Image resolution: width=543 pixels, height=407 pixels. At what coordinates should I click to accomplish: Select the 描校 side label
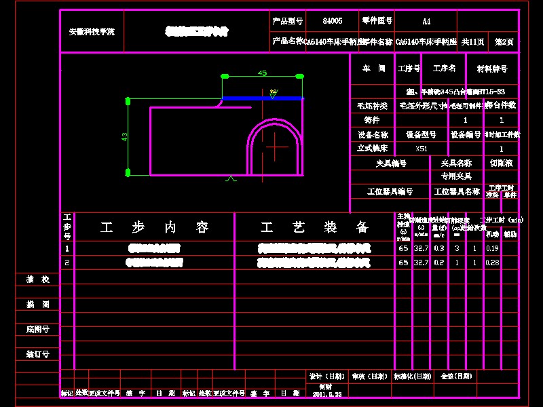coord(38,279)
